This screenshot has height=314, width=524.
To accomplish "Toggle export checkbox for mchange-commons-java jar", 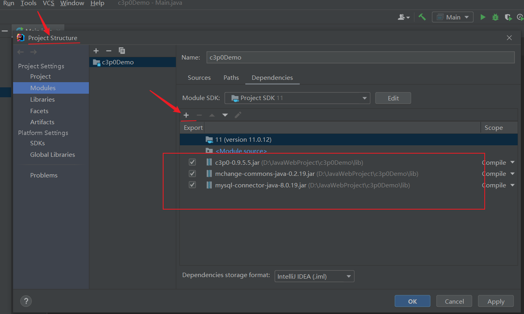I will [x=193, y=173].
